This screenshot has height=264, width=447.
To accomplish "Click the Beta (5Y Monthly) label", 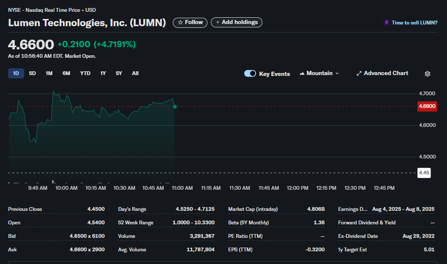I will (248, 223).
